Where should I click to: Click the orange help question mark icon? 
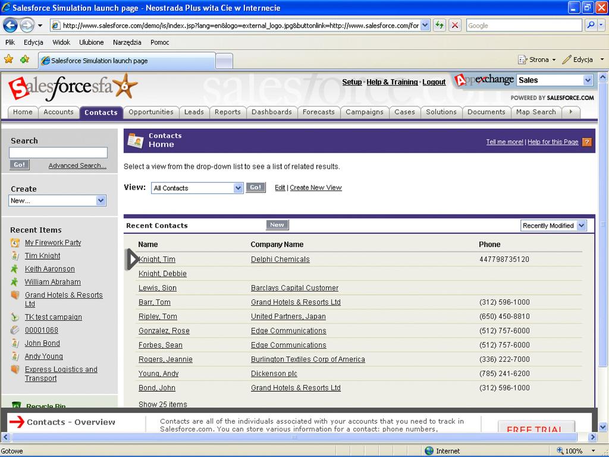click(587, 142)
